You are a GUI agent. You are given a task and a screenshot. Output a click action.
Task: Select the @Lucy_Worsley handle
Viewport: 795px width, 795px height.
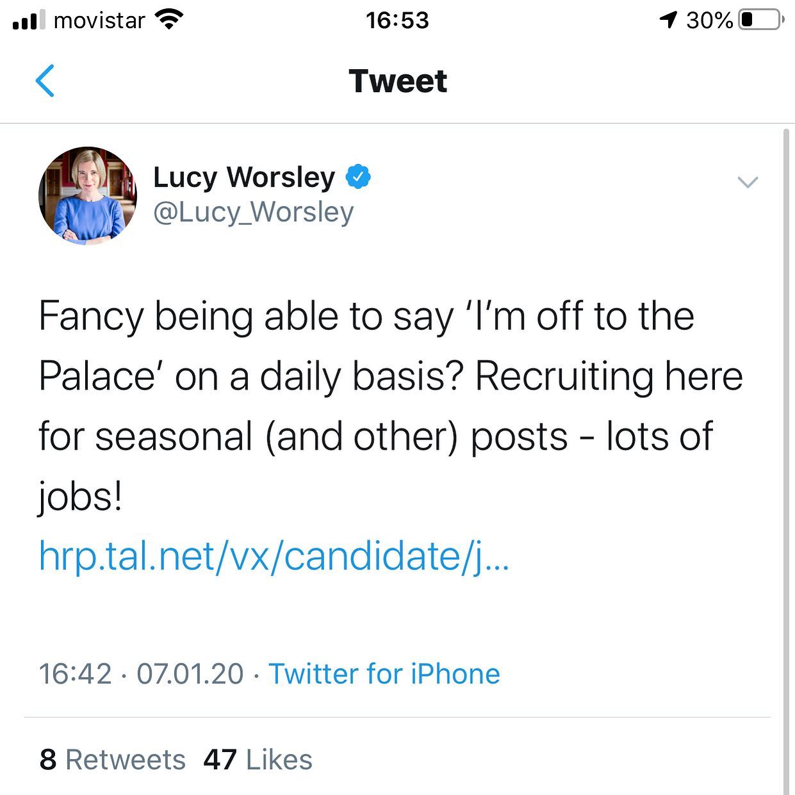tap(252, 212)
